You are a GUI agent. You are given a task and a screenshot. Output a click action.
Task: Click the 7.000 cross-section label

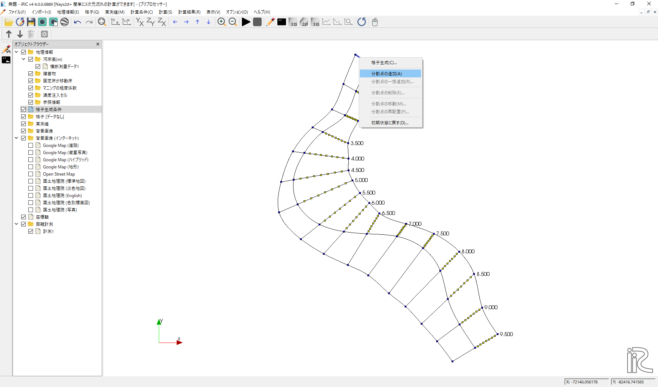coord(415,224)
